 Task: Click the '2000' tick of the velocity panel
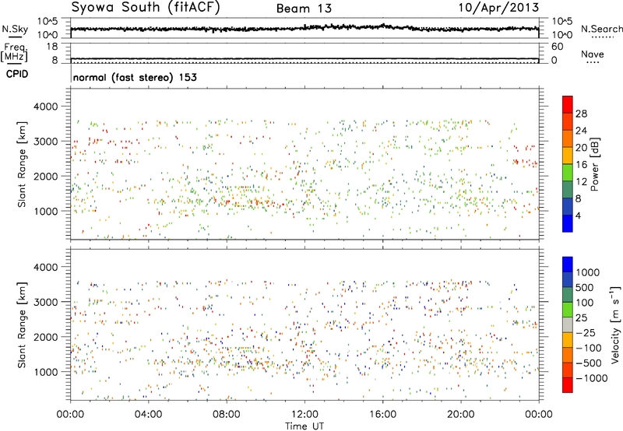pyautogui.click(x=45, y=337)
